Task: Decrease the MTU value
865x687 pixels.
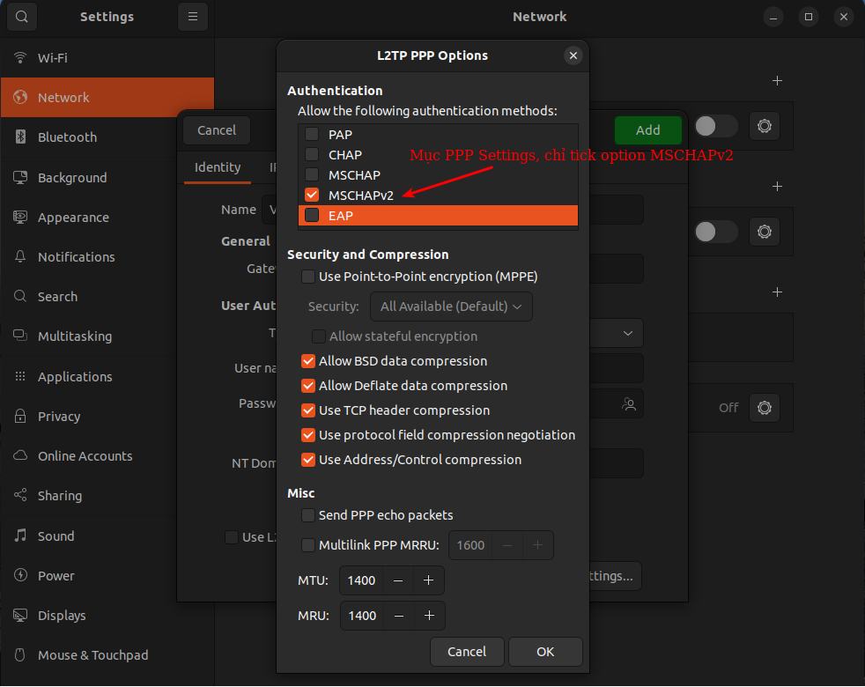Action: [398, 580]
